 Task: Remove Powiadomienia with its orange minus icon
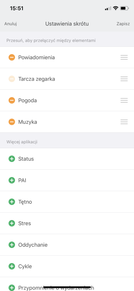pos(12,57)
